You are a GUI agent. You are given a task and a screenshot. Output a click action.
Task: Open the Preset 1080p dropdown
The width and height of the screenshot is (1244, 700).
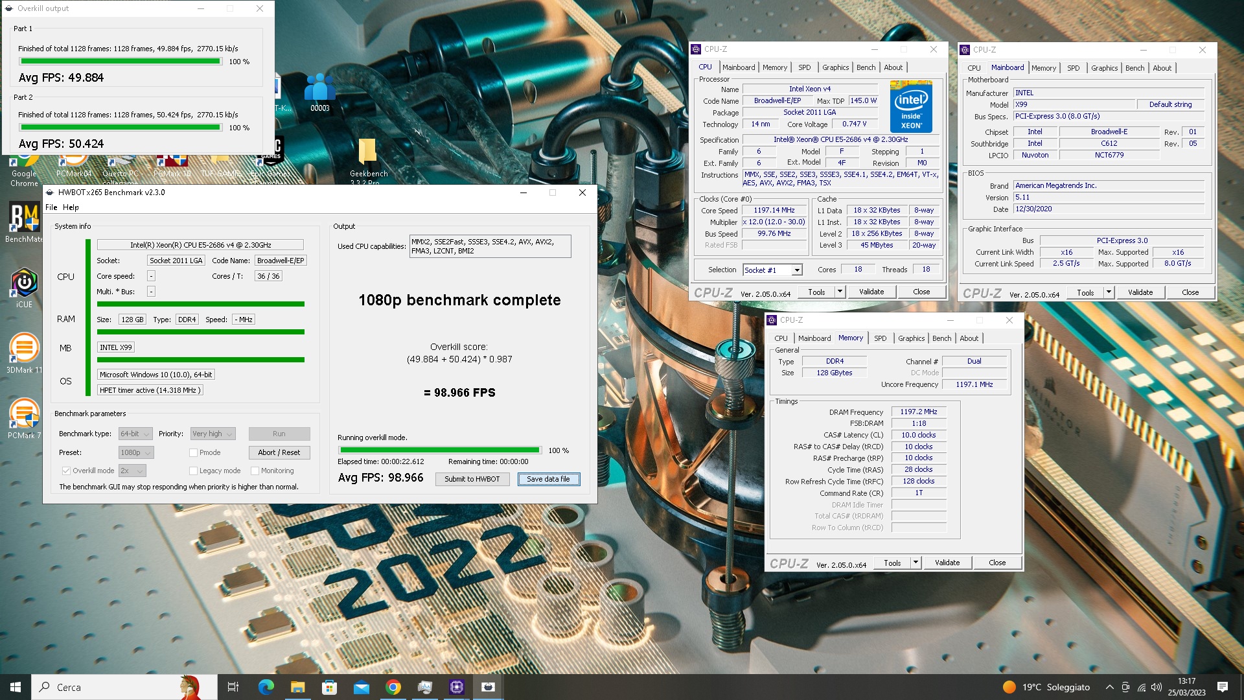[135, 452]
